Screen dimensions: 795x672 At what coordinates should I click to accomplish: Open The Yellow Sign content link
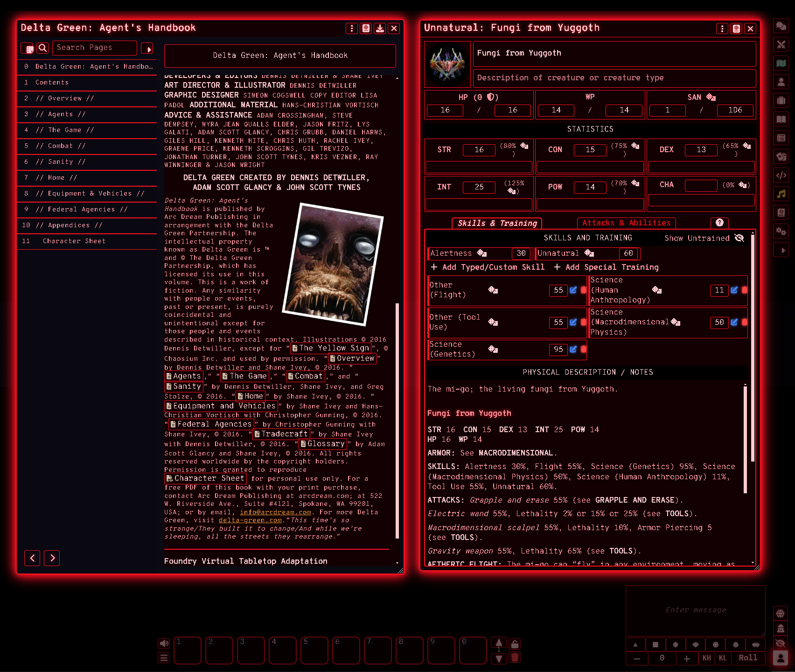coord(331,348)
